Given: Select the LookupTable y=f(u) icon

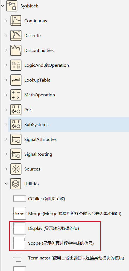Looking at the screenshot, I should click(16, 80).
